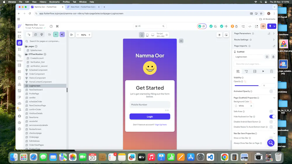
Task: Open the debug issues bug icon
Action: coord(237,27)
